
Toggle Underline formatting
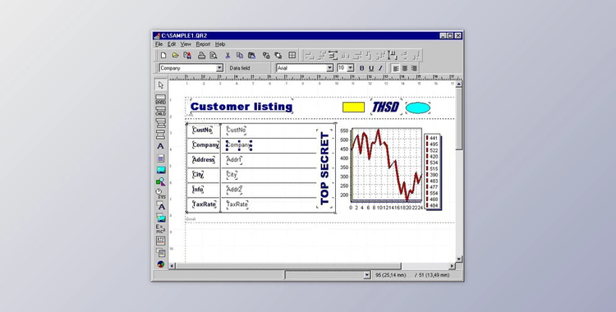point(371,68)
